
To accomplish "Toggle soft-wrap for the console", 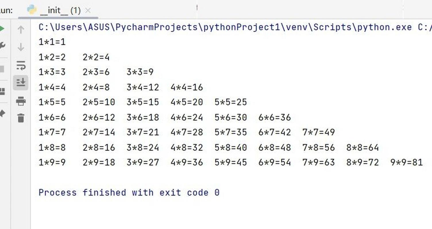I will click(x=21, y=66).
